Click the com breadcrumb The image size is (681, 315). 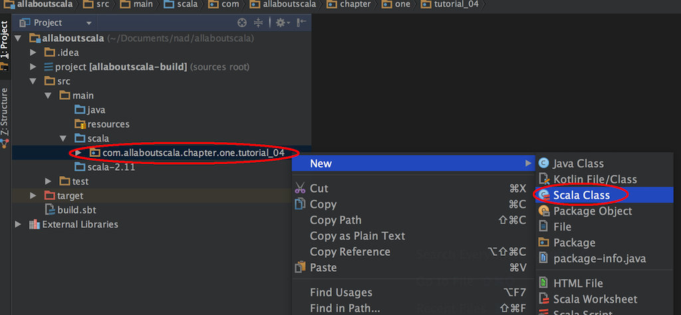(223, 5)
